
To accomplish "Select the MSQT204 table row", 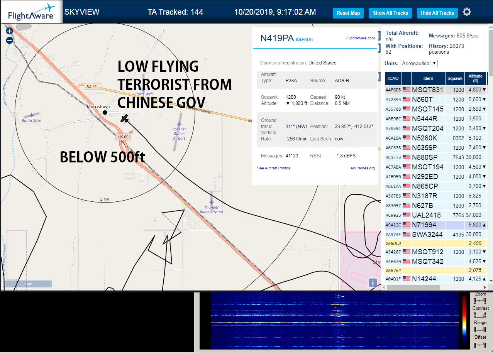I will click(x=436, y=128).
